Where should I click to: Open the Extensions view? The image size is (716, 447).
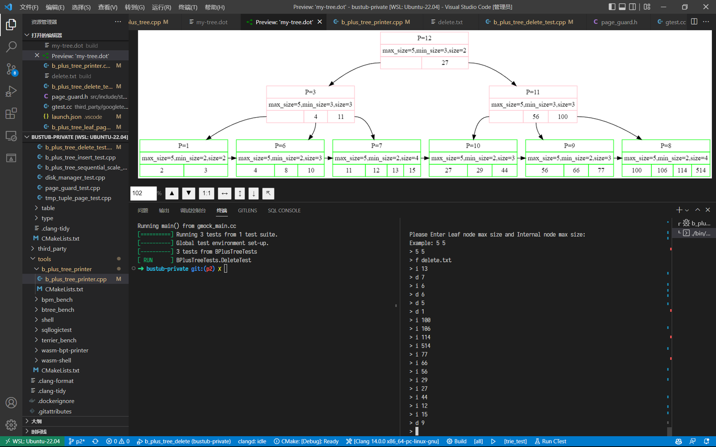pyautogui.click(x=11, y=114)
